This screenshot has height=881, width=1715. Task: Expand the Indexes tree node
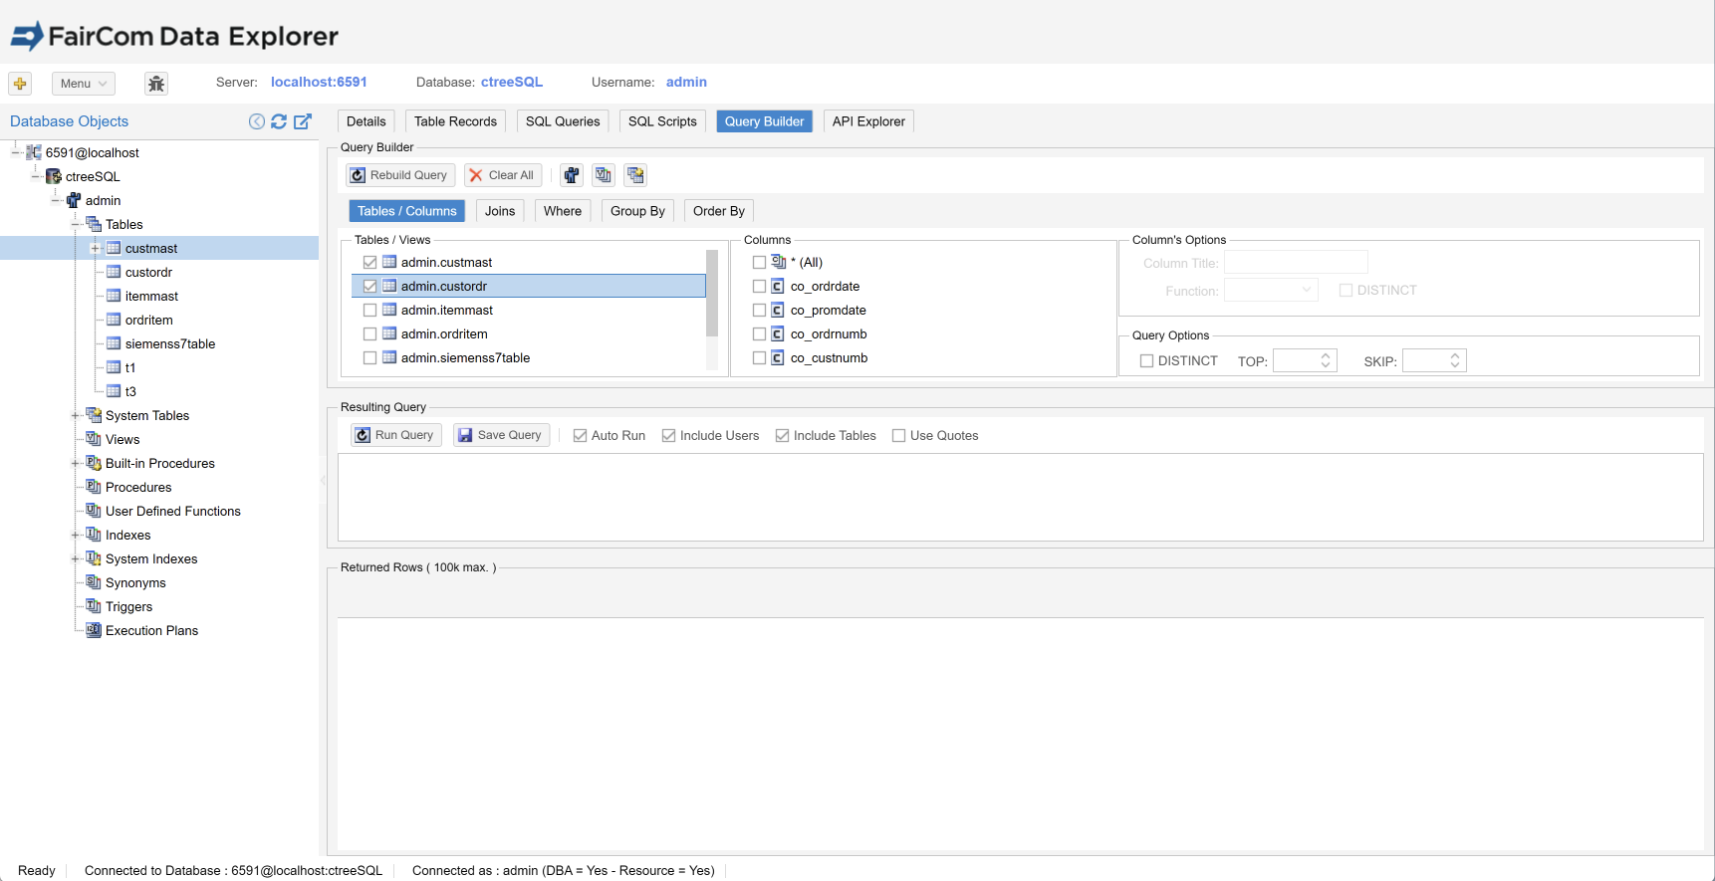[x=75, y=535]
